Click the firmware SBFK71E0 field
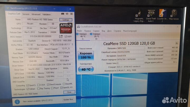Image resolution: width=190 pixels, height=107 pixels. click(131, 48)
